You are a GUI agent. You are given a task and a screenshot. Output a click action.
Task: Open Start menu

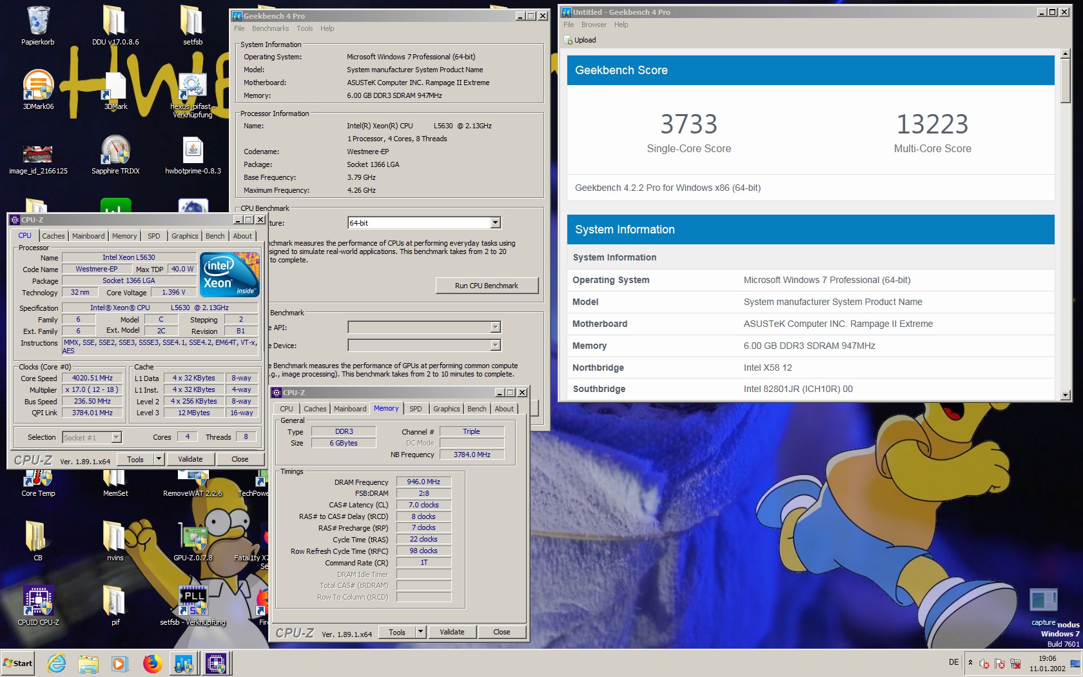17,663
